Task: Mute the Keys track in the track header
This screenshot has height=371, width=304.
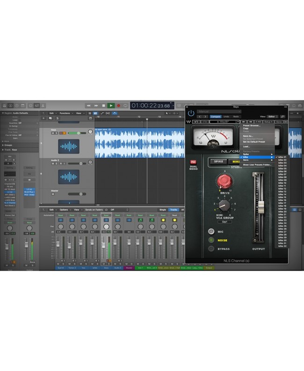Action: click(x=53, y=133)
